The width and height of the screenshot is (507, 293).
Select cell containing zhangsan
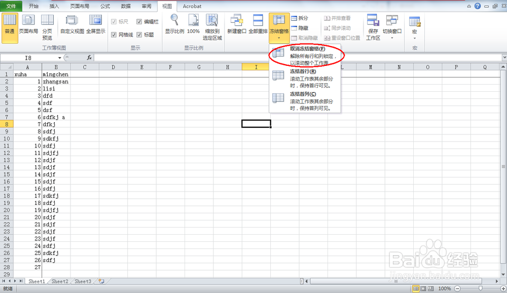tap(56, 82)
